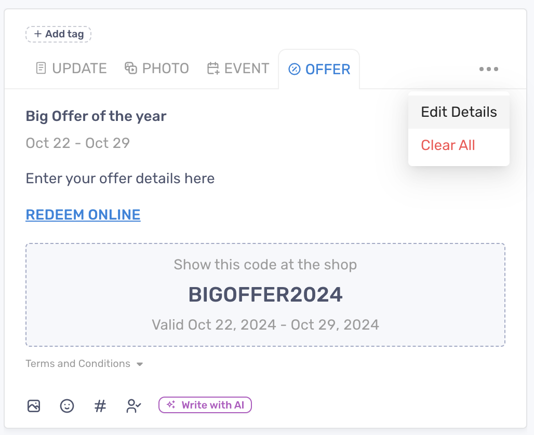Switch to the PHOTO tab
Image resolution: width=534 pixels, height=435 pixels.
tap(157, 69)
